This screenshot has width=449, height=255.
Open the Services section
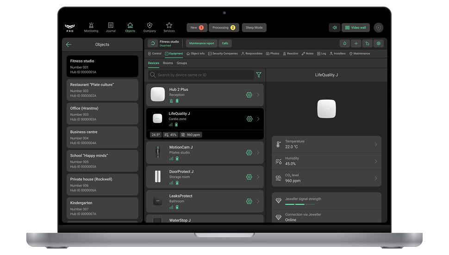[169, 27]
